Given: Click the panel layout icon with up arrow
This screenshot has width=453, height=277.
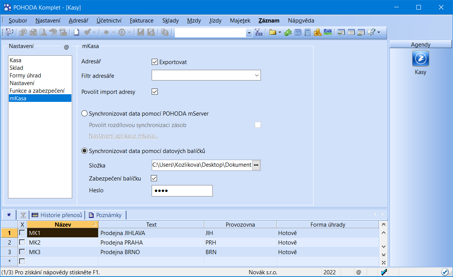Looking at the screenshot, I should (361, 32).
